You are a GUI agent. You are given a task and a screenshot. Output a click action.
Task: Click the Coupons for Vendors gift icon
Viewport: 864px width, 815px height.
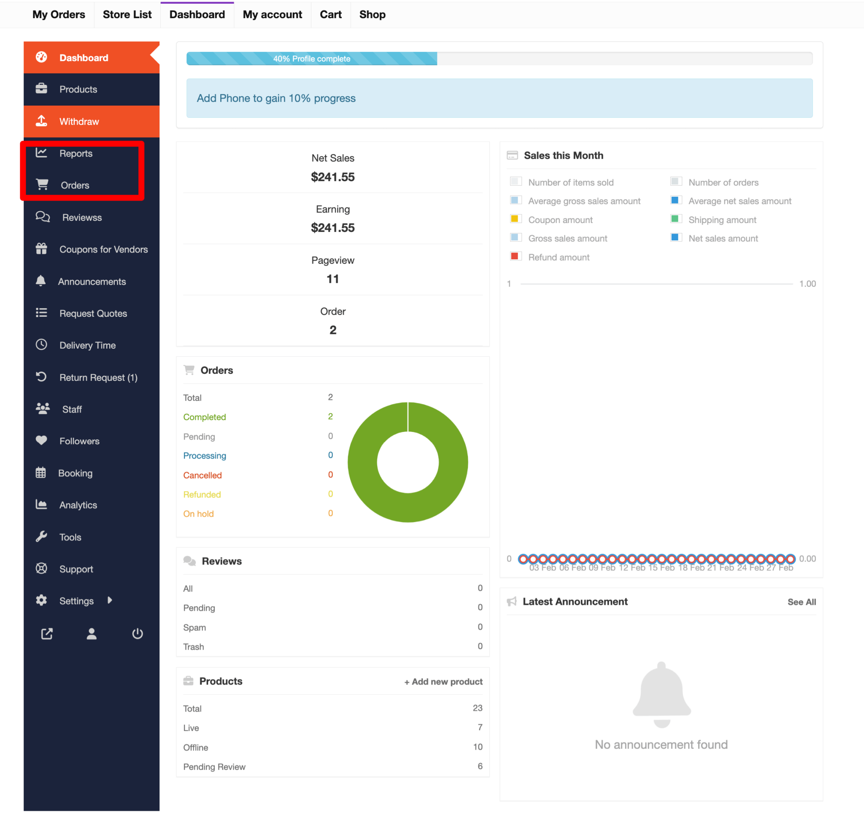[x=41, y=249]
